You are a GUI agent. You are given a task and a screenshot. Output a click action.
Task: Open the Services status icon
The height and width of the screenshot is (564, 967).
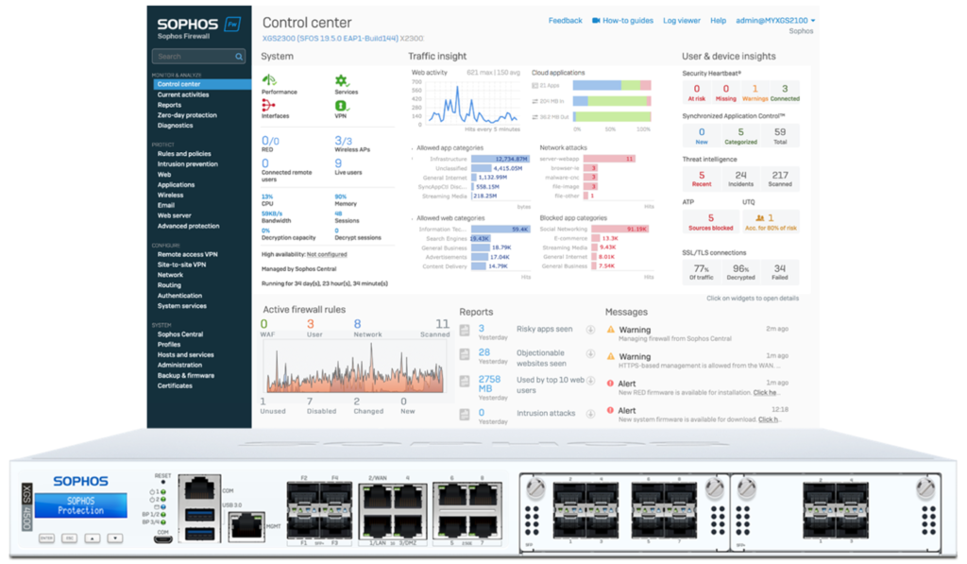pyautogui.click(x=342, y=81)
